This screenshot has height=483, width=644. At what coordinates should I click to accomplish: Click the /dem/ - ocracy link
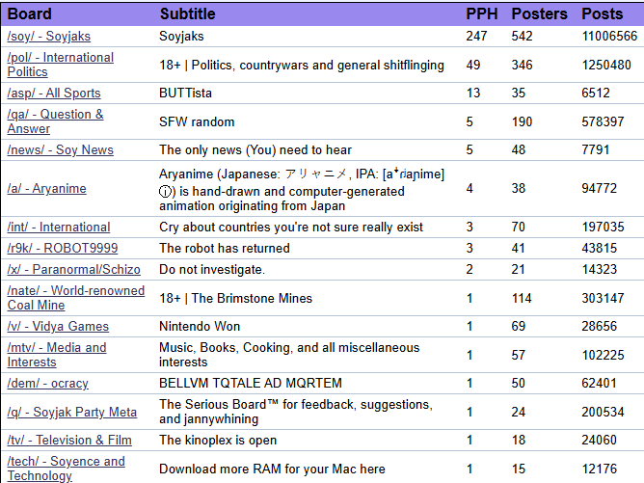tap(47, 383)
